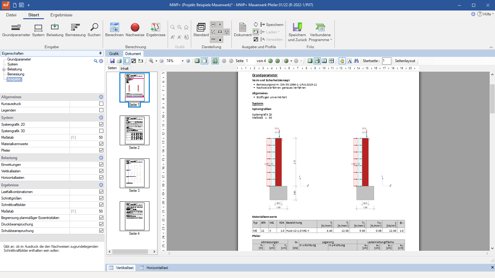This screenshot has height=278, width=495.
Task: Open Seite 3 thumbnail
Action: click(135, 173)
